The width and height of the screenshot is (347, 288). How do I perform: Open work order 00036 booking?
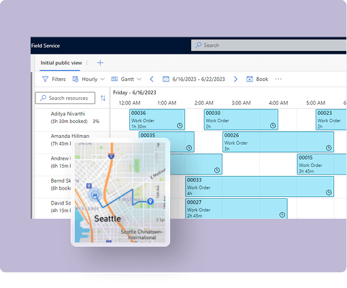157,120
